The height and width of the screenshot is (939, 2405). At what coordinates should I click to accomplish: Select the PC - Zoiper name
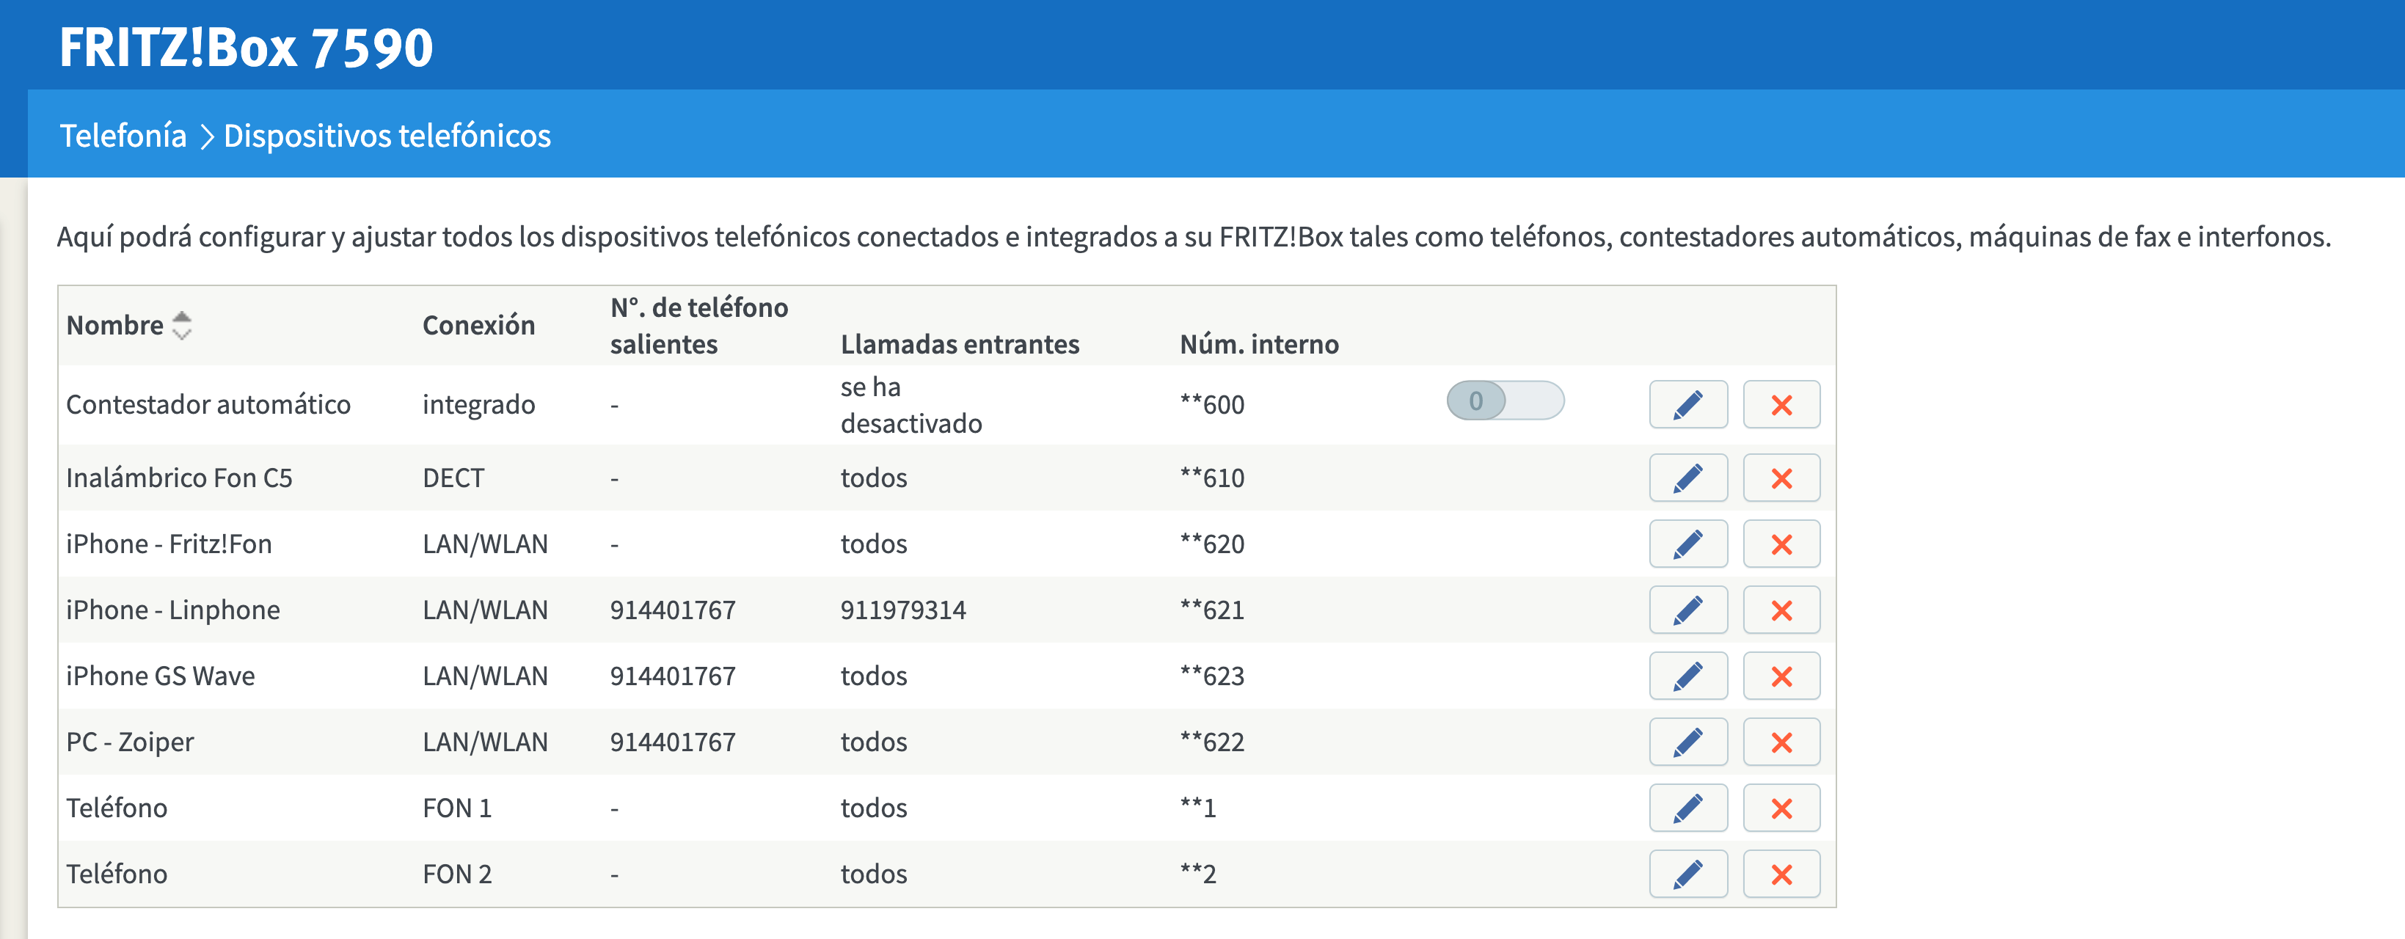[x=130, y=742]
